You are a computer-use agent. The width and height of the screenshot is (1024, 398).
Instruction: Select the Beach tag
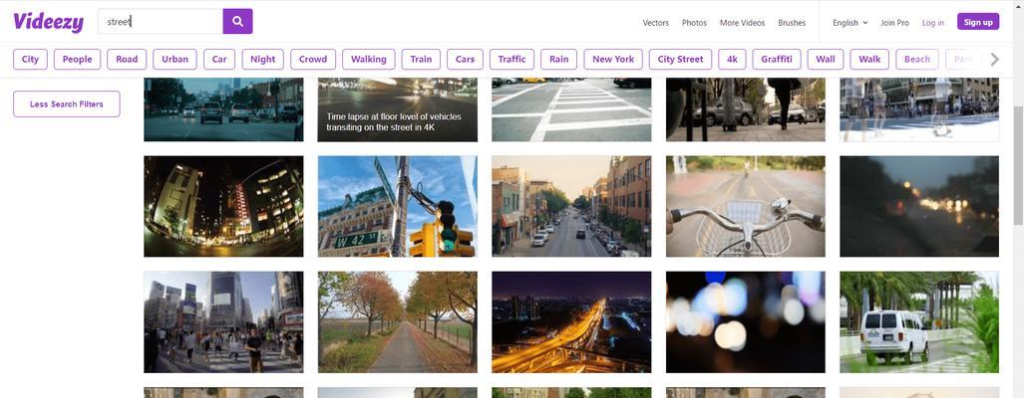[917, 60]
